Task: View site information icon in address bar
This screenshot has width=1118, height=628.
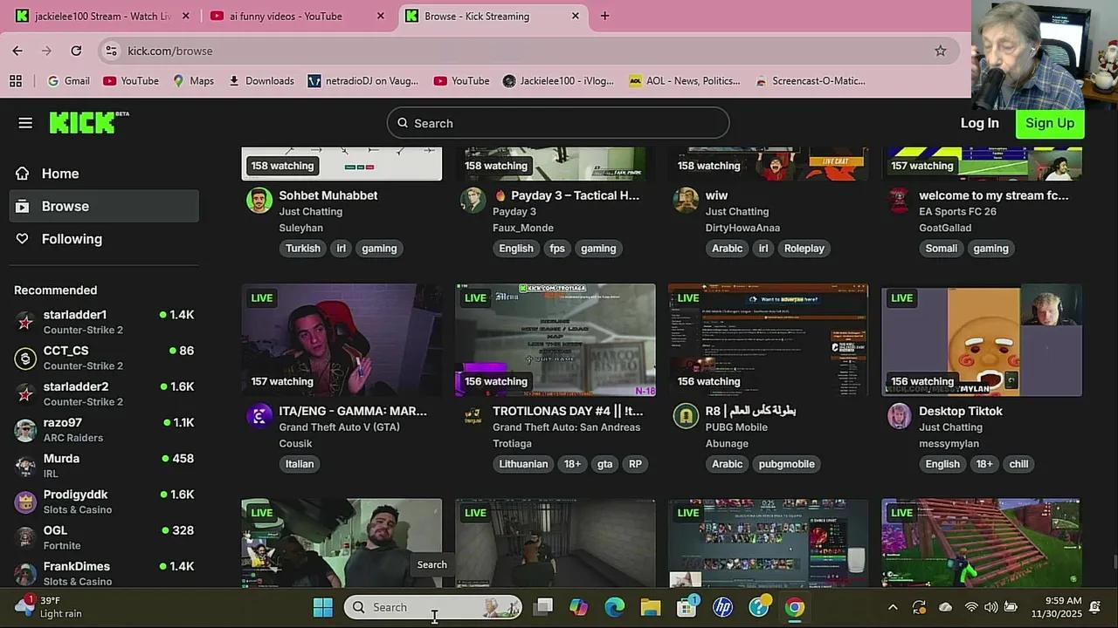Action: pos(111,51)
